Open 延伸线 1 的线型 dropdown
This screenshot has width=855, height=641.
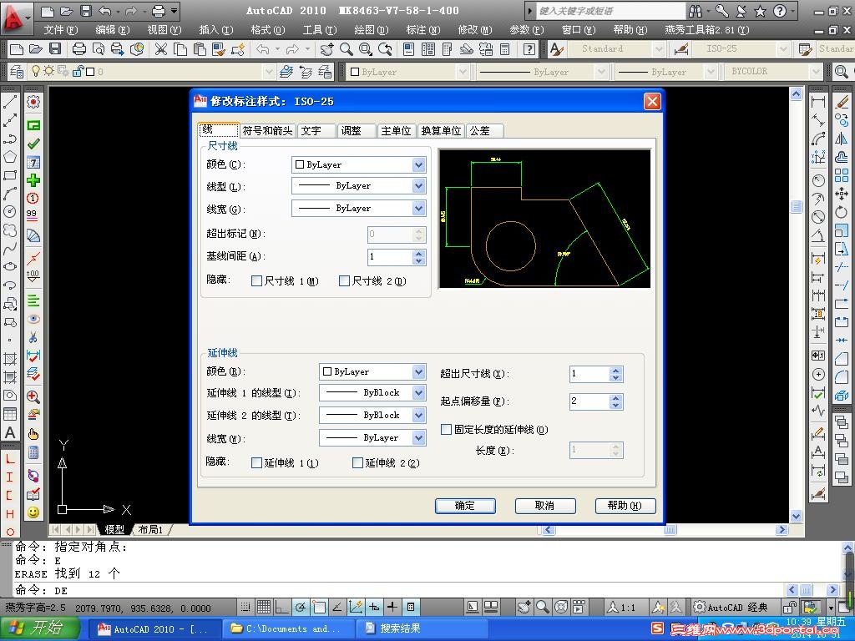click(418, 393)
